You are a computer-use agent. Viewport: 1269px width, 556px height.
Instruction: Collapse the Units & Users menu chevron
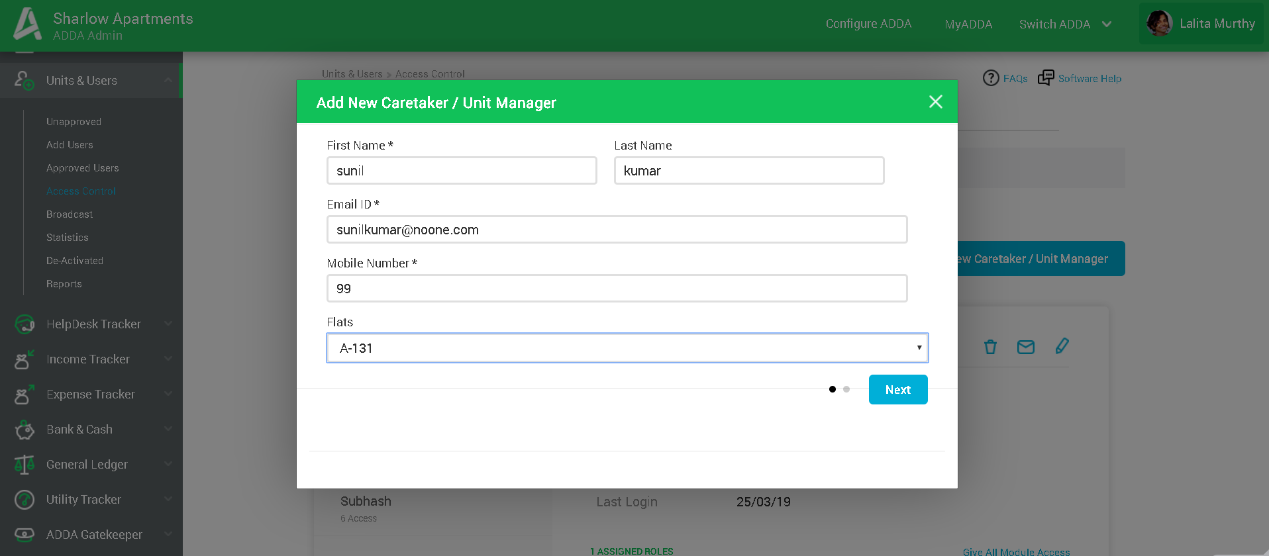pyautogui.click(x=168, y=80)
